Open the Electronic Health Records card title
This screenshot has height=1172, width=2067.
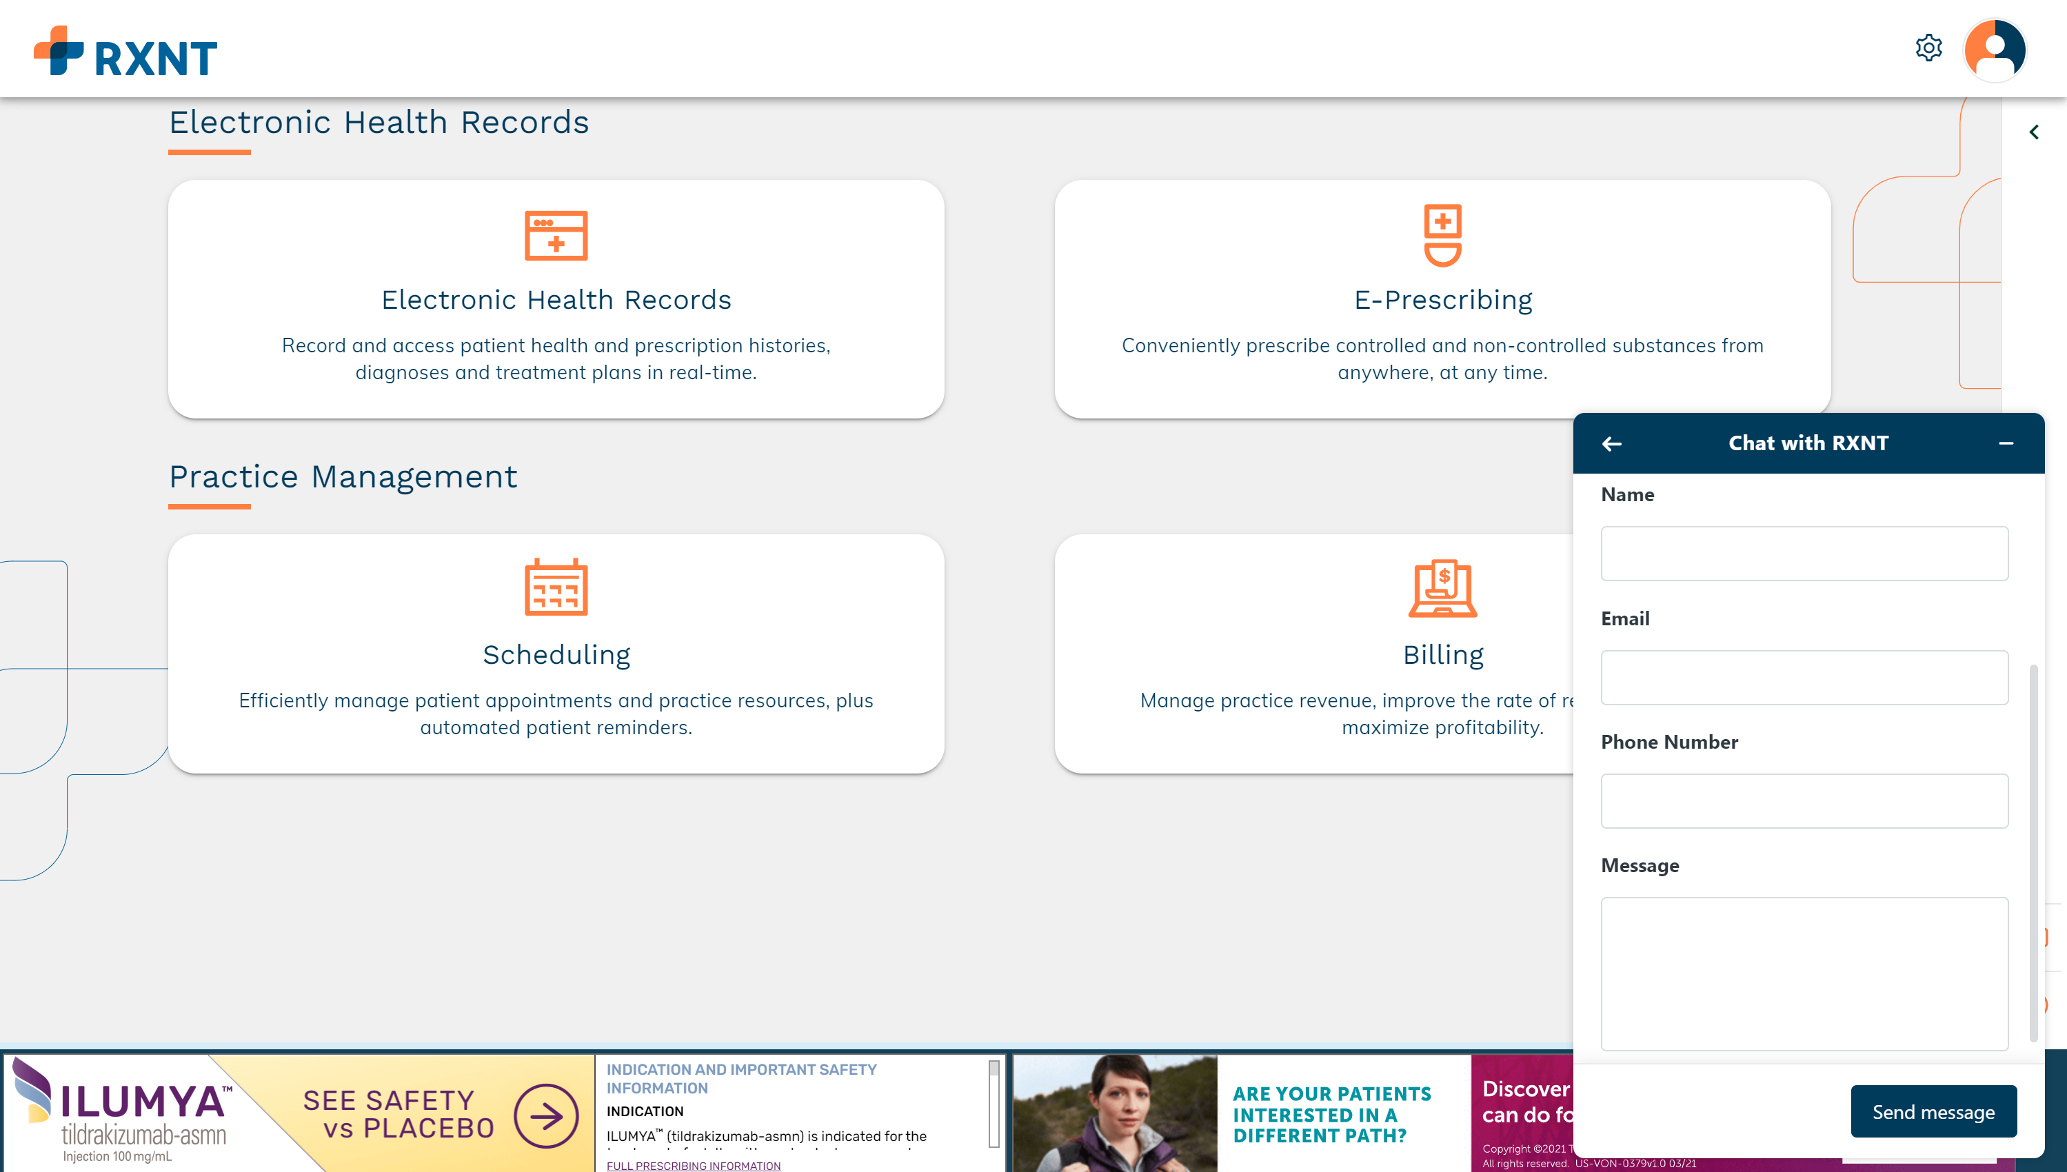[556, 299]
